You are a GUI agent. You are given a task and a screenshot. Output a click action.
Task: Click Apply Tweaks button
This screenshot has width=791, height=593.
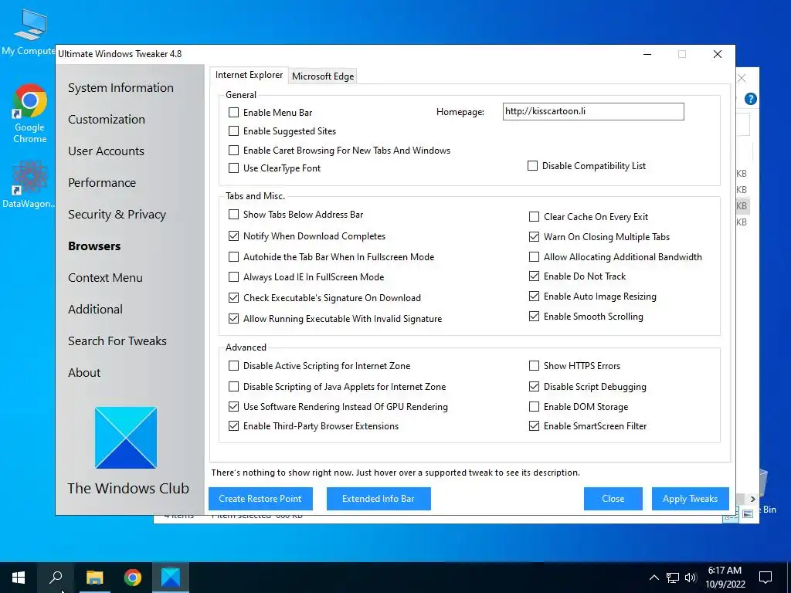[x=690, y=499]
